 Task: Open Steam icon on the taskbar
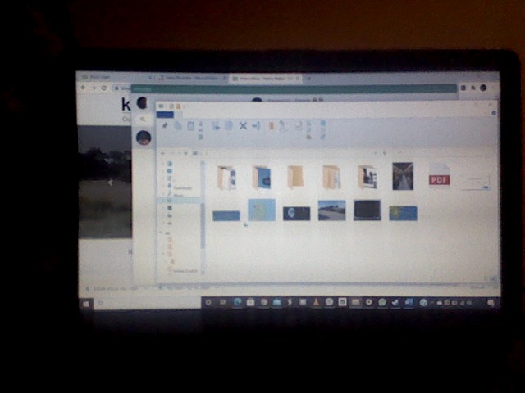click(x=395, y=302)
